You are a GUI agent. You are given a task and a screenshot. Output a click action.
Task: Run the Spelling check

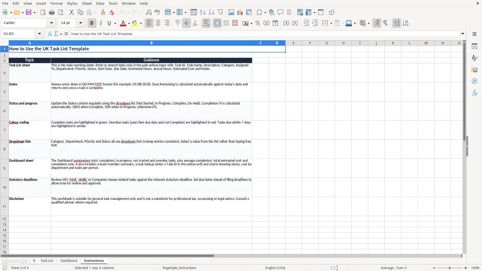157,12
